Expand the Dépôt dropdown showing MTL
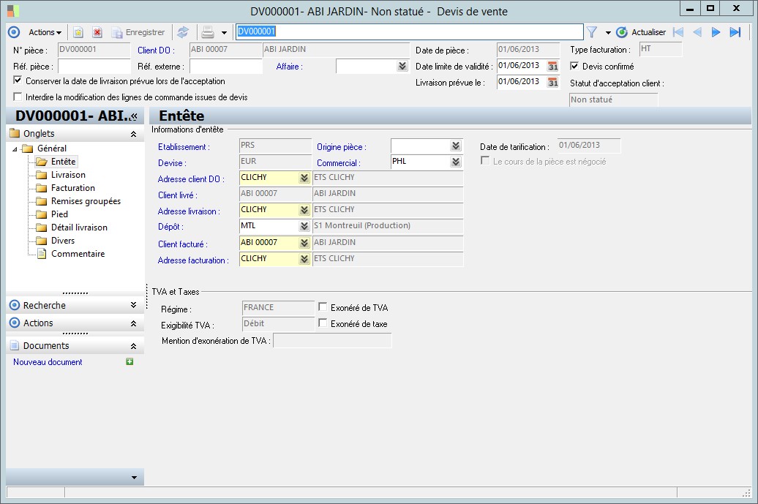Viewport: 758px width, 504px height. pyautogui.click(x=304, y=226)
